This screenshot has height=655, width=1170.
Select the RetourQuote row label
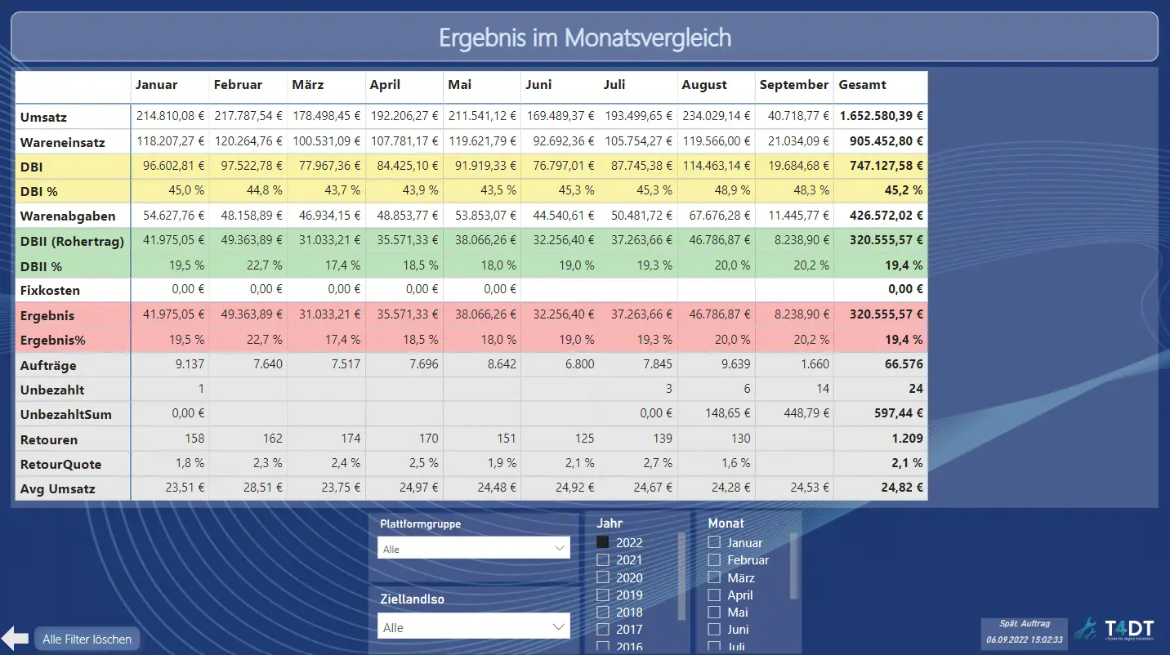click(61, 465)
